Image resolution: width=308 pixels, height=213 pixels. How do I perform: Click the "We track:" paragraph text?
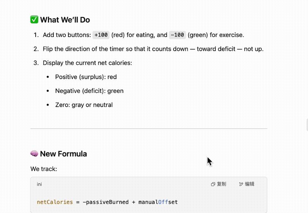tap(44, 169)
